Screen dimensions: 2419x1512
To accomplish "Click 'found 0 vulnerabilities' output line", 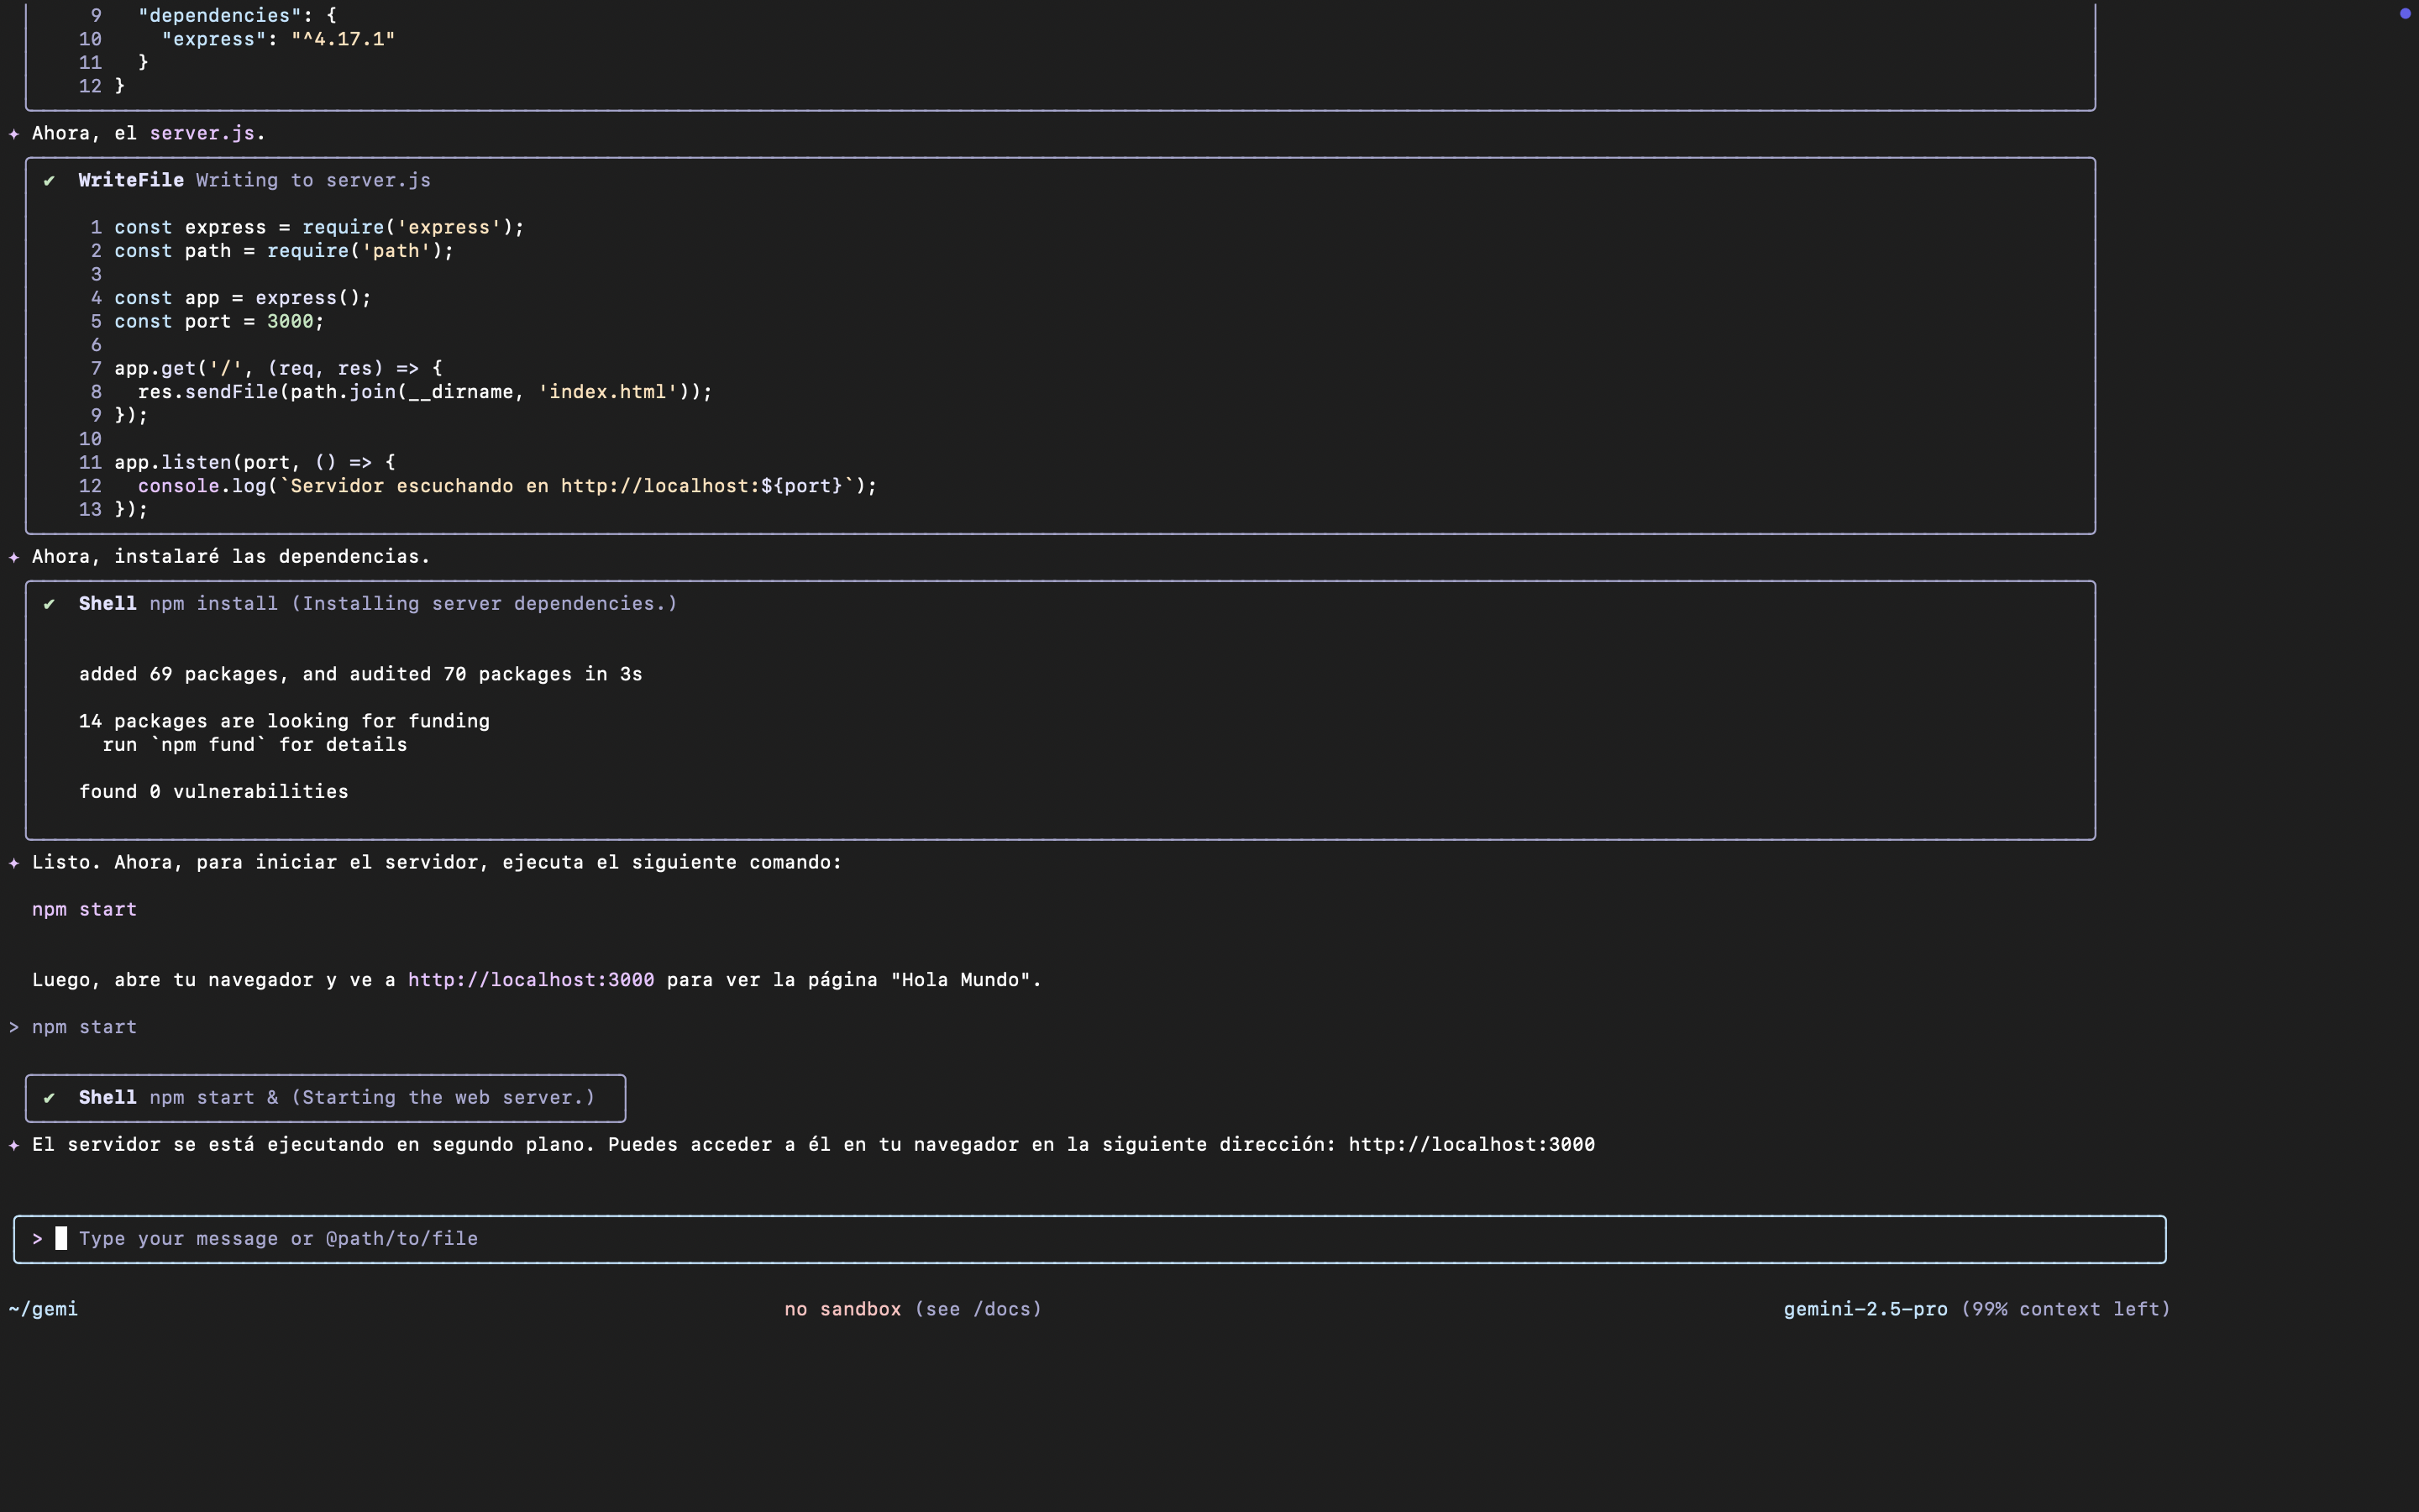I will [214, 792].
